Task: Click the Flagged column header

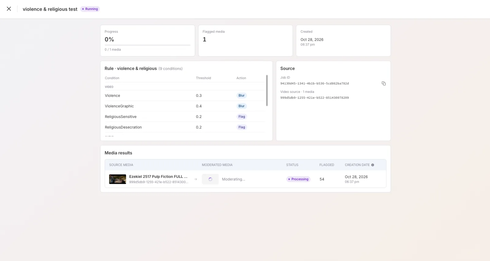Action: click(327, 165)
